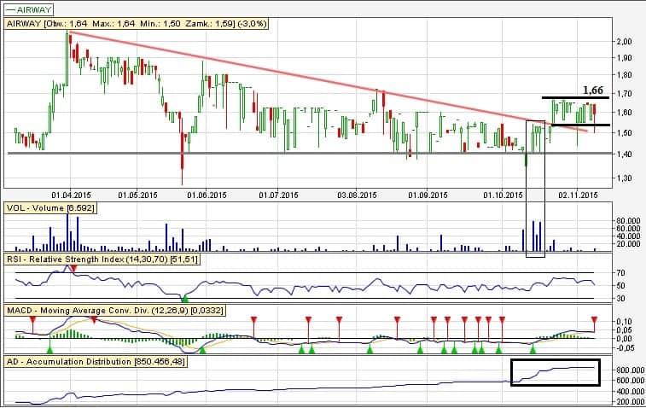Open the RSI Relative Strength Index label
This screenshot has width=646, height=408.
(x=102, y=259)
